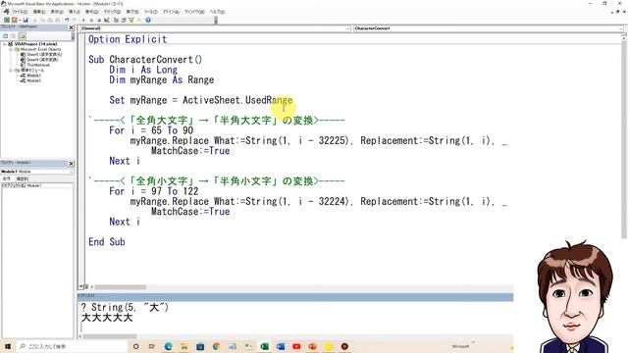Click the View Microsoft Excel toolbar icon
Viewport: 628px width, 353px height.
[7, 20]
